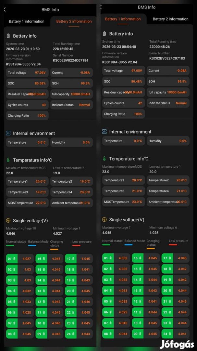Open the highlighted orange Battery 2 information tab

[x=74, y=21]
